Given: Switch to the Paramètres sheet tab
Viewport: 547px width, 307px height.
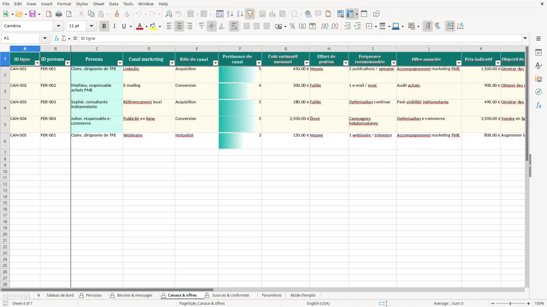Looking at the screenshot, I should [x=272, y=296].
